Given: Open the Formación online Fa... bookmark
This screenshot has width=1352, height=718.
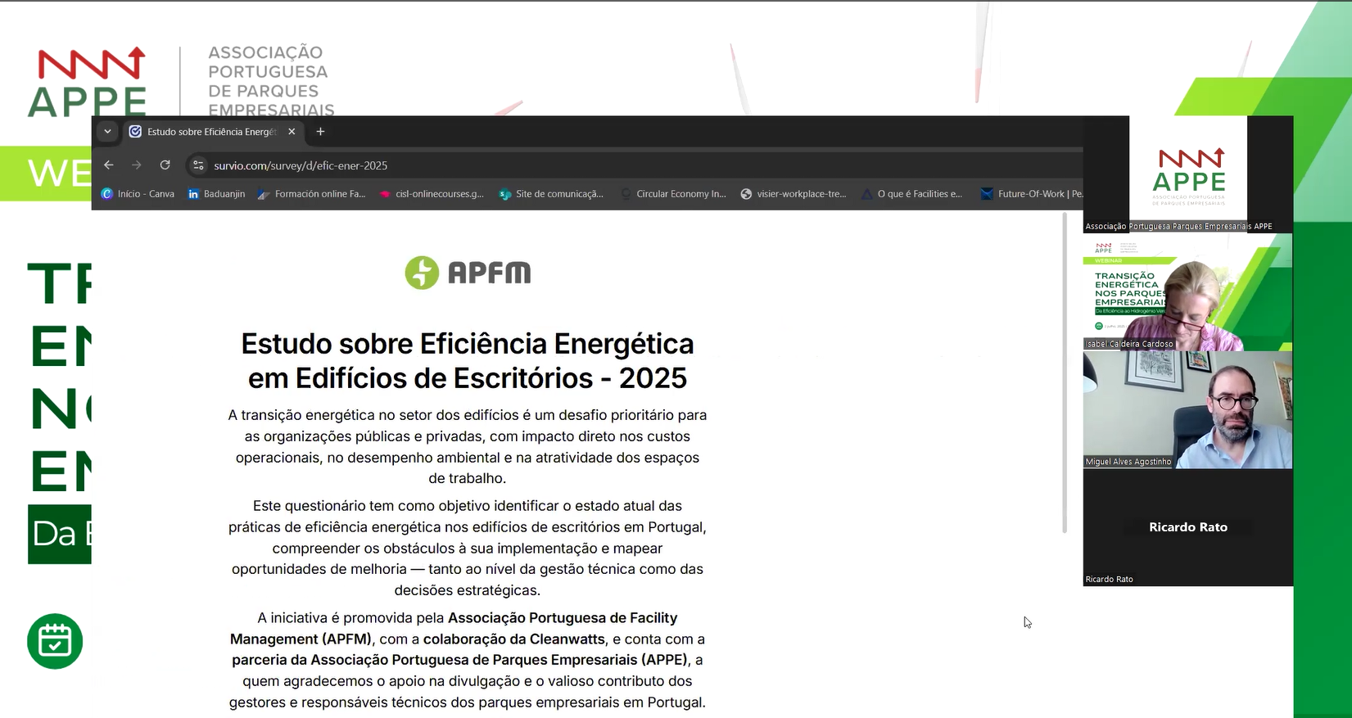Looking at the screenshot, I should pos(311,194).
